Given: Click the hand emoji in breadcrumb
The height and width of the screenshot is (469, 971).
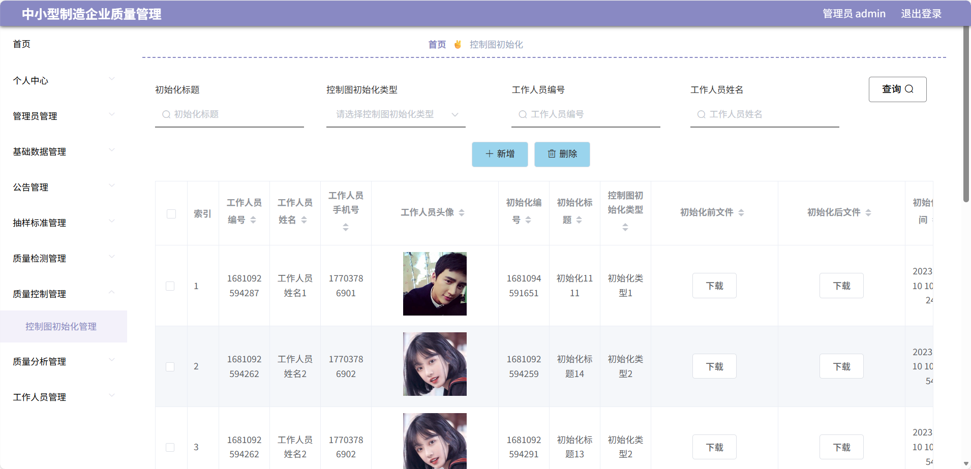Looking at the screenshot, I should point(458,45).
